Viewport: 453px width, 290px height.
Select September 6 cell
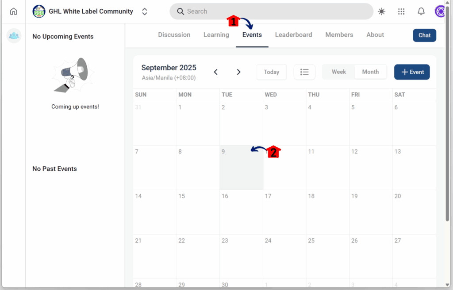point(414,123)
